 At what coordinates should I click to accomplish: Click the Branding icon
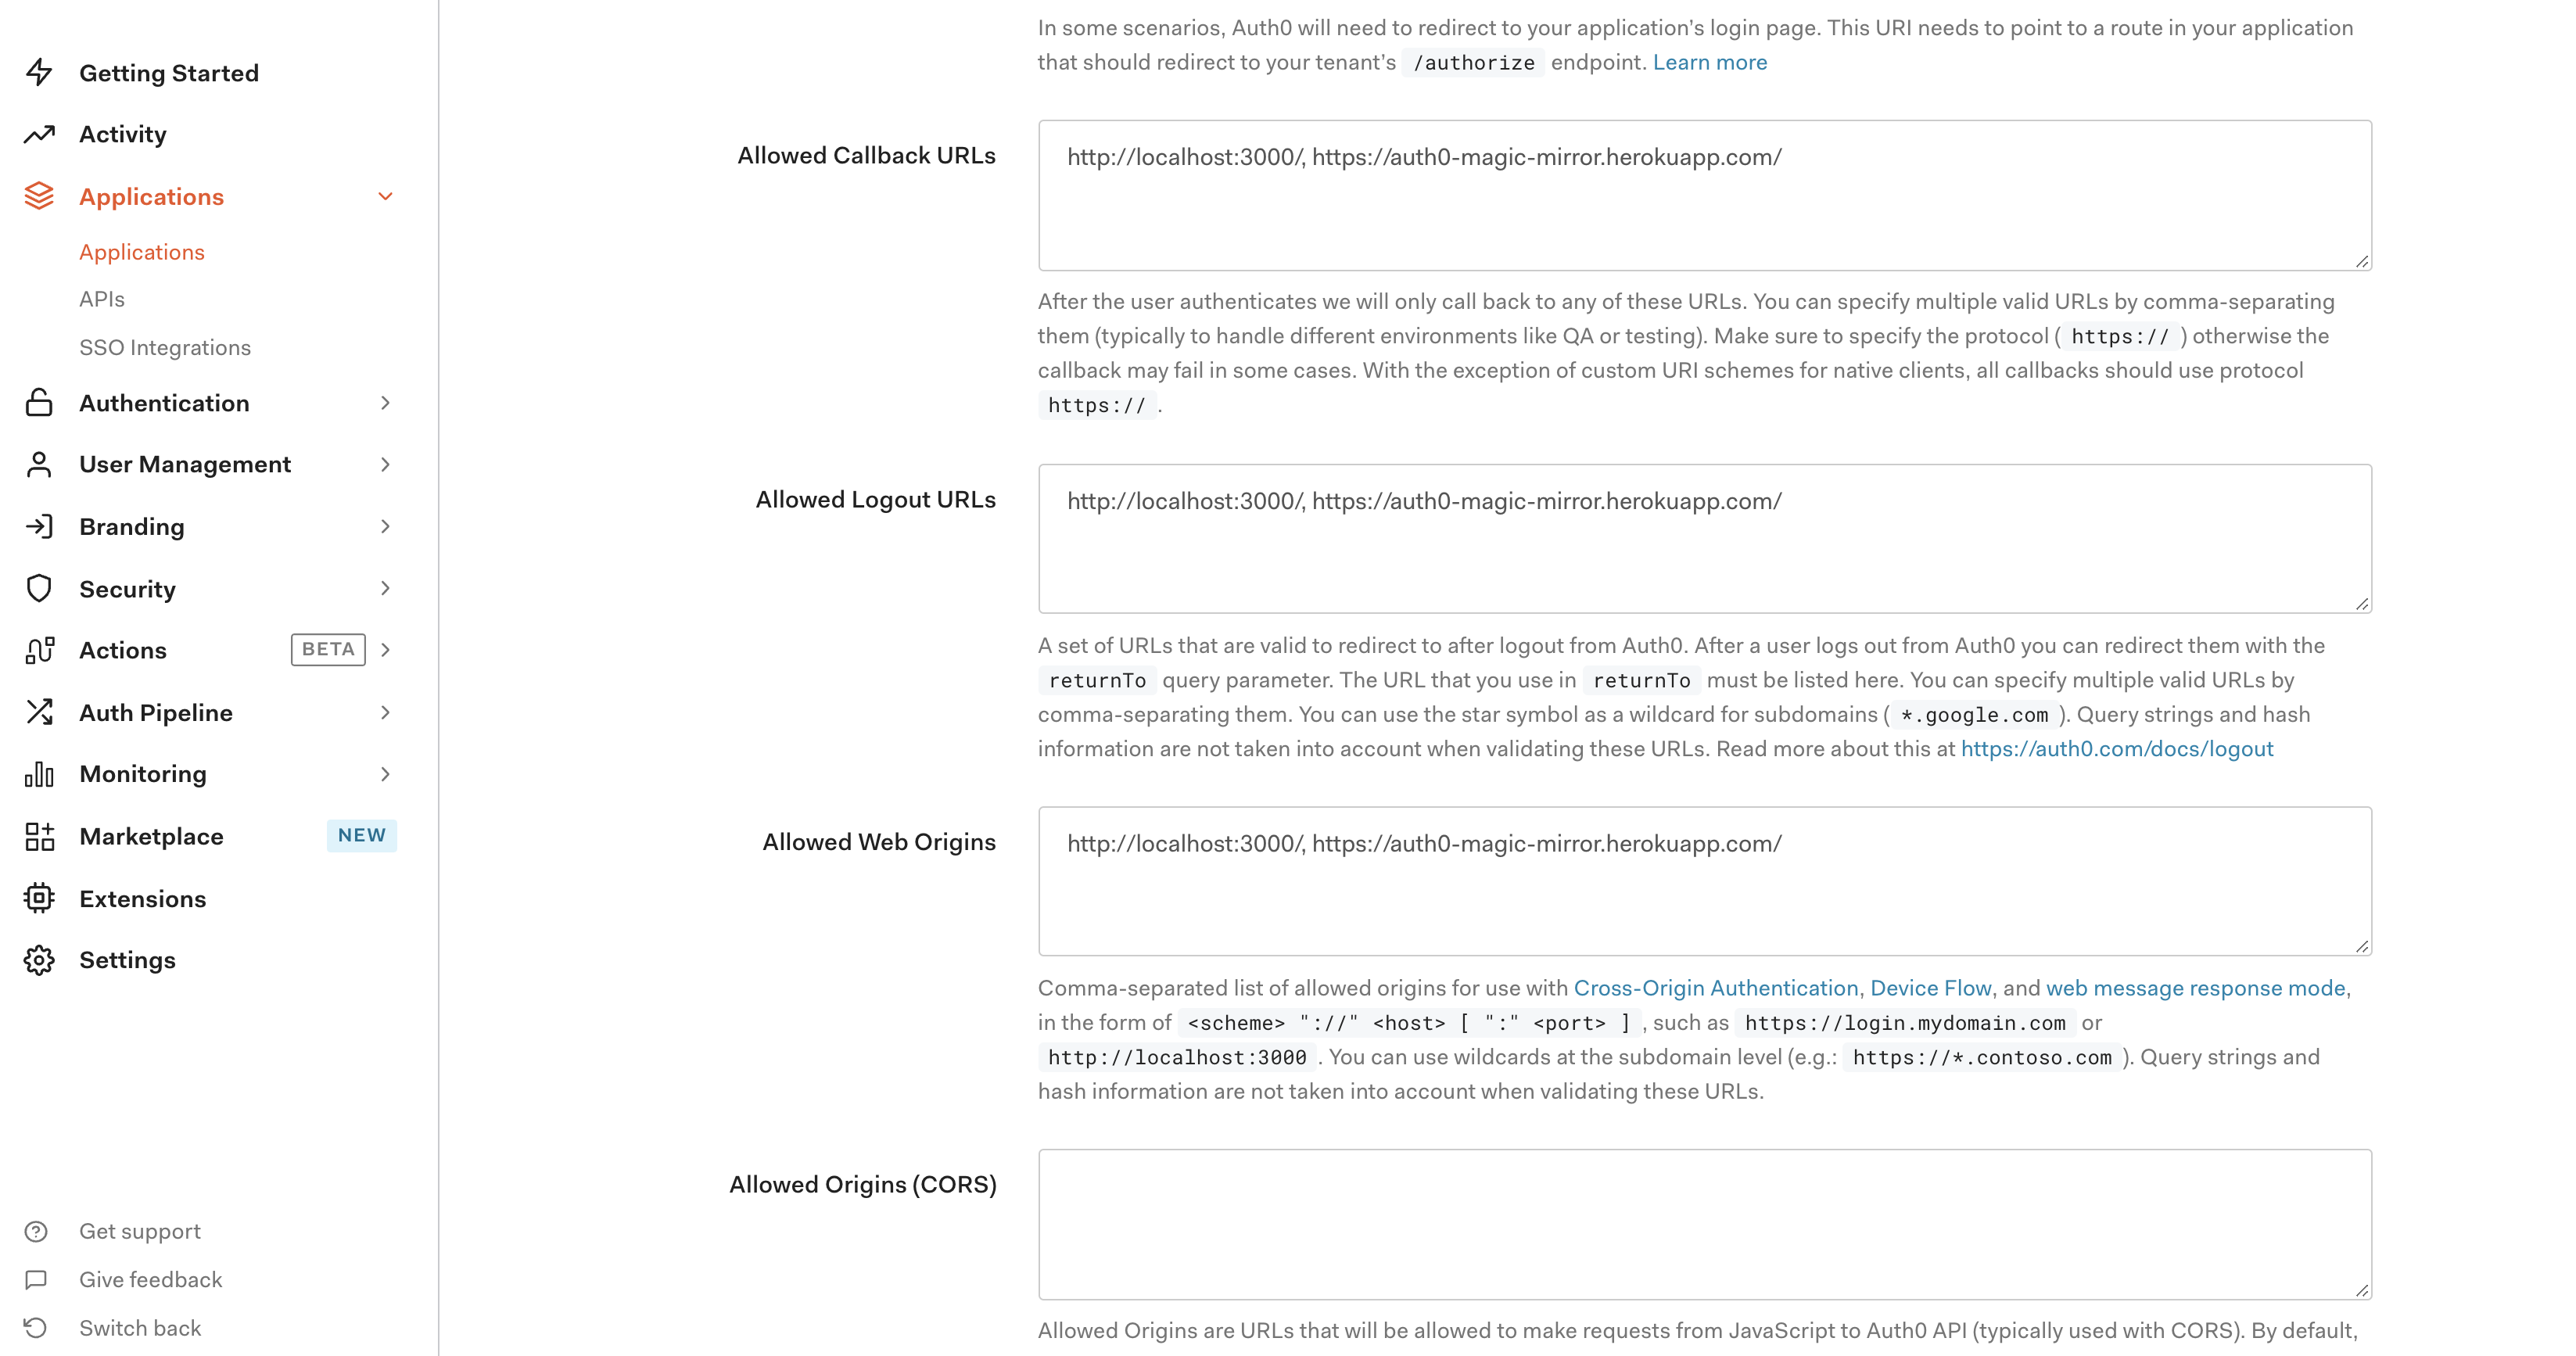(x=38, y=525)
